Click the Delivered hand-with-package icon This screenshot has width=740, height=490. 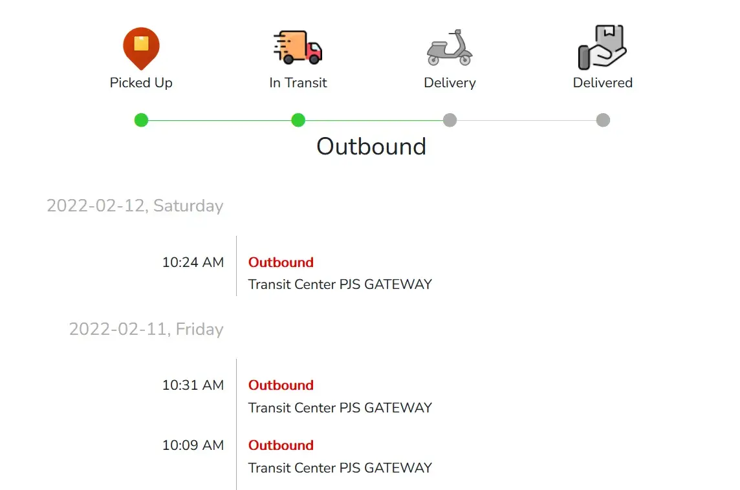pyautogui.click(x=602, y=47)
